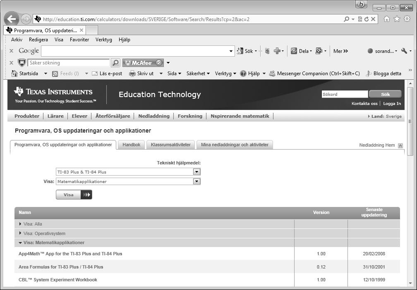This screenshot has width=417, height=290.
Task: Close the Google toolbar with its X
Action: pos(11,51)
